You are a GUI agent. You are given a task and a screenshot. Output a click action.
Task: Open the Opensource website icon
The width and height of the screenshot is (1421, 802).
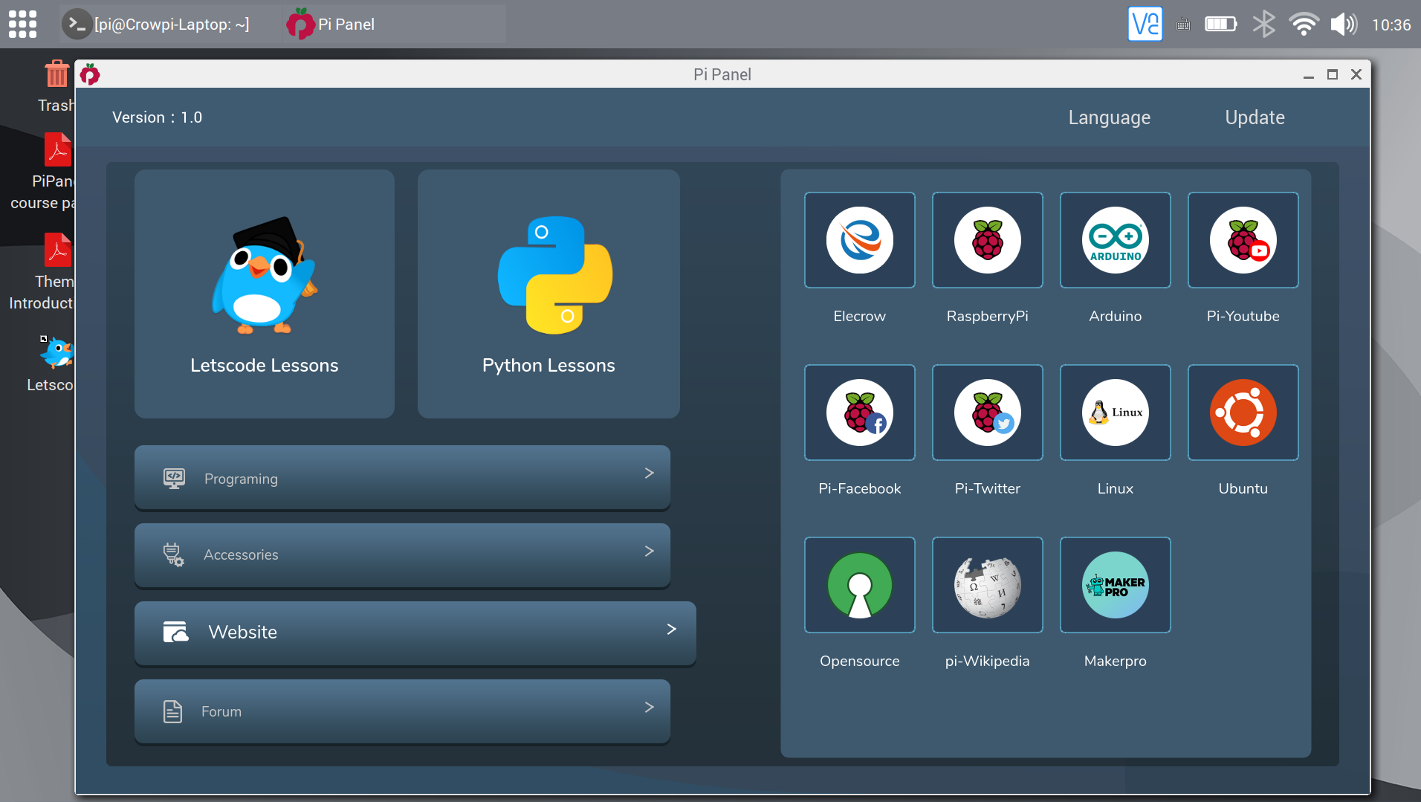click(859, 585)
